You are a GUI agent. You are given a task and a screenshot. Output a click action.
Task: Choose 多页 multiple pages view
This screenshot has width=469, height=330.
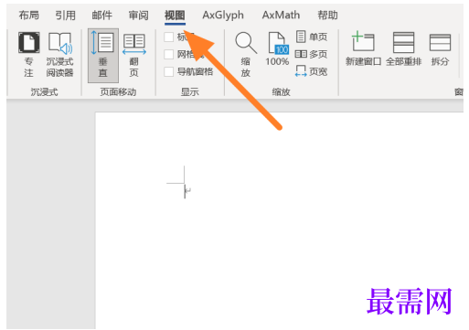click(x=311, y=54)
